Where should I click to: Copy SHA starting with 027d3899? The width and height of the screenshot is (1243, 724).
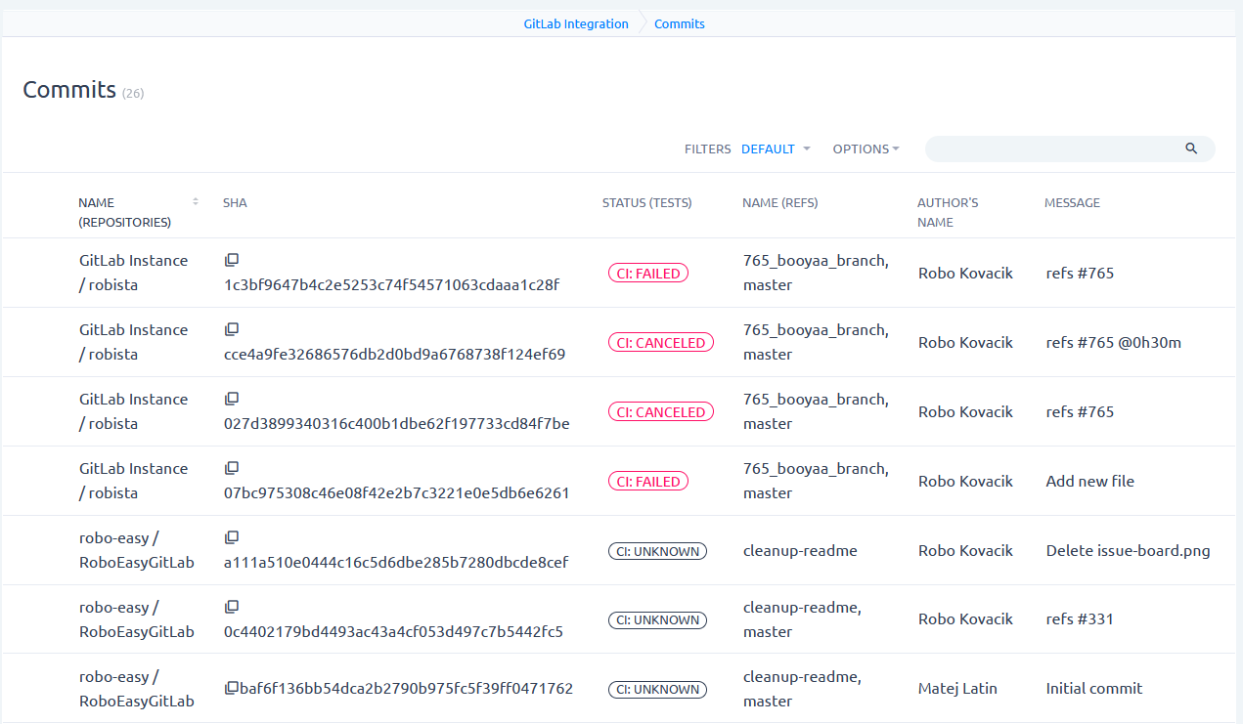[232, 399]
